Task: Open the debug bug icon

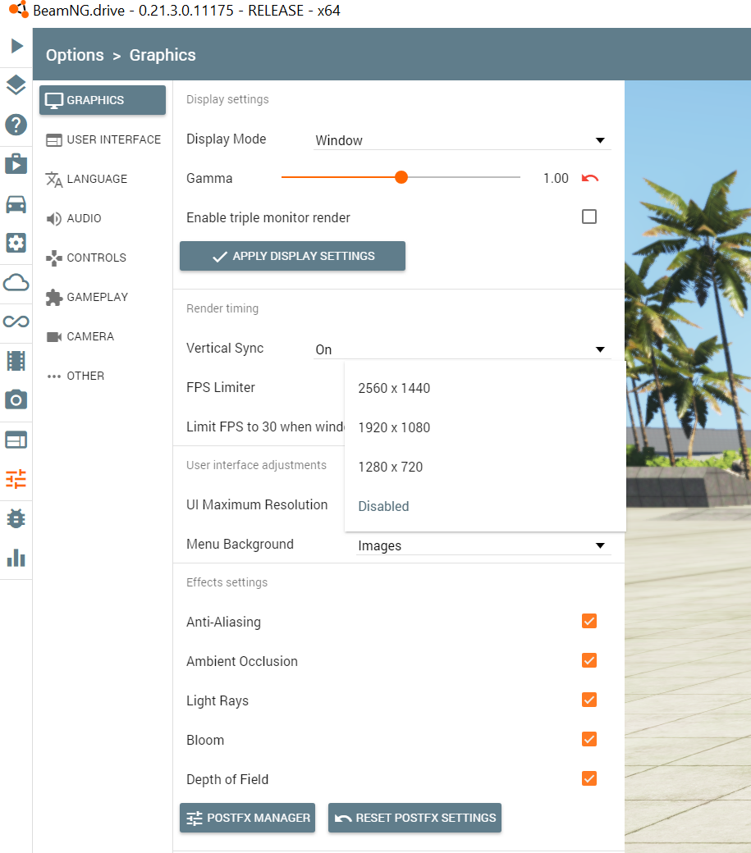Action: coord(16,518)
